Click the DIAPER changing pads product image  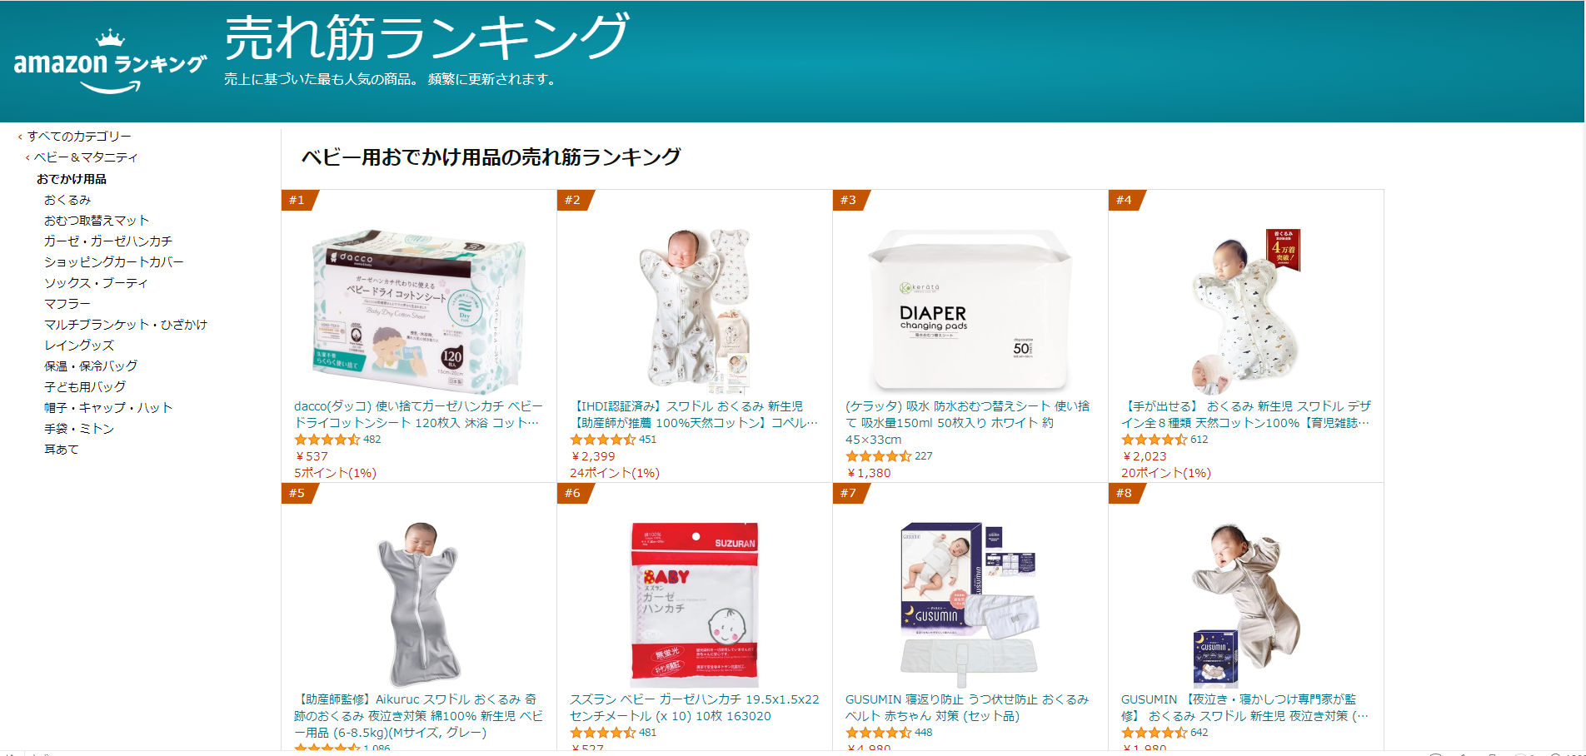point(970,311)
